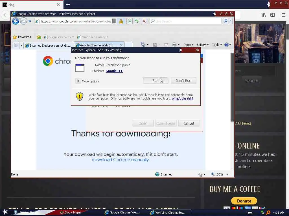Click the blue Help question mark icon
The height and width of the screenshot is (216, 289).
227,45
